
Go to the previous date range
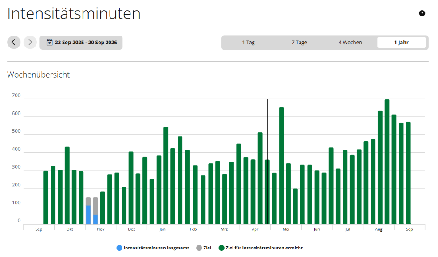tap(14, 43)
